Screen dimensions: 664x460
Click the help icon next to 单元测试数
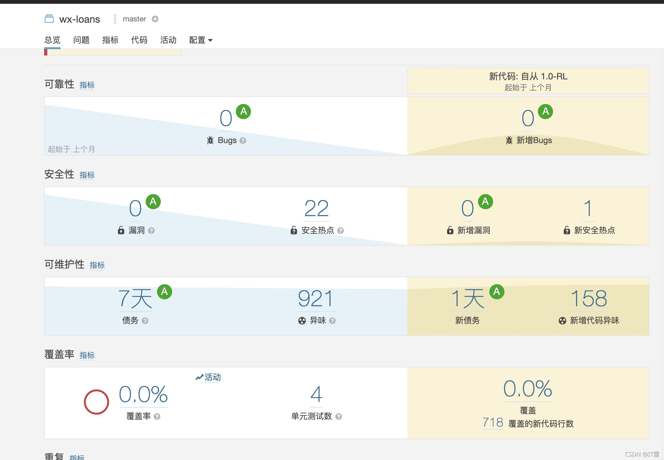339,417
